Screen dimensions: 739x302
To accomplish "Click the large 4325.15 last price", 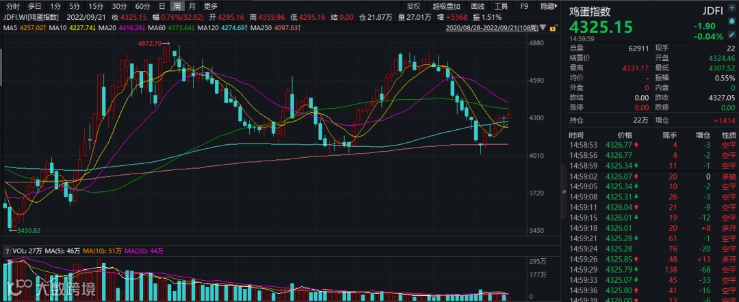I will (x=601, y=27).
